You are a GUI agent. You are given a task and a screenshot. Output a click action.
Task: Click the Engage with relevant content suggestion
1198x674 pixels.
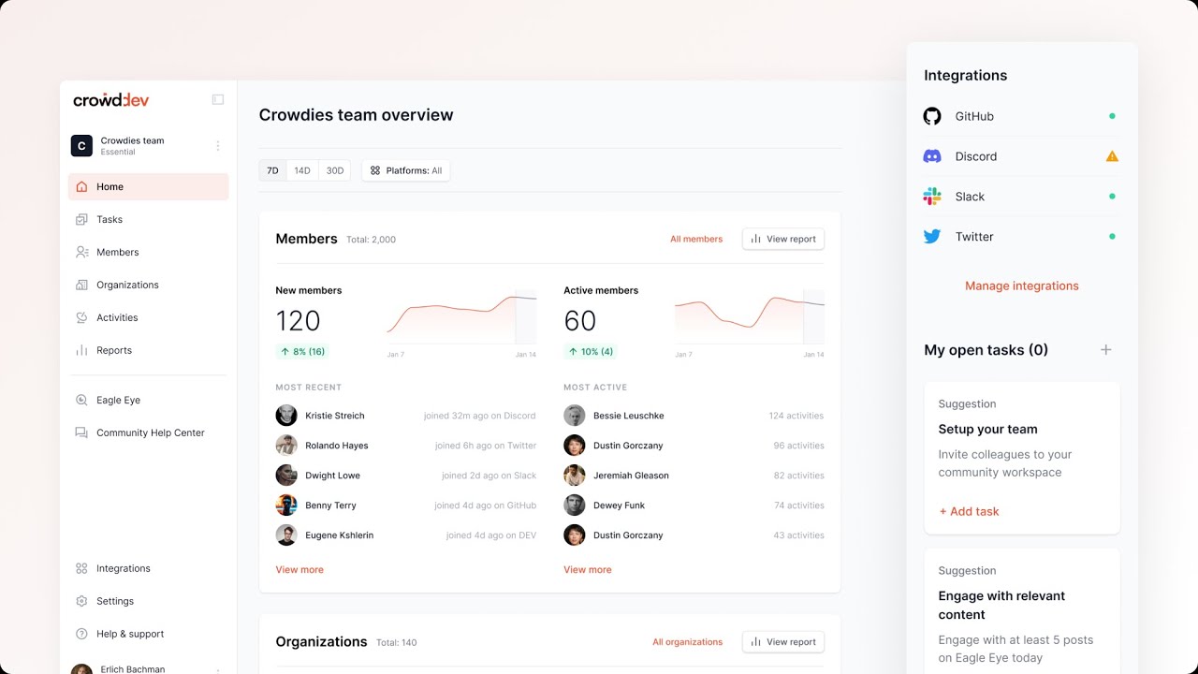1022,610
